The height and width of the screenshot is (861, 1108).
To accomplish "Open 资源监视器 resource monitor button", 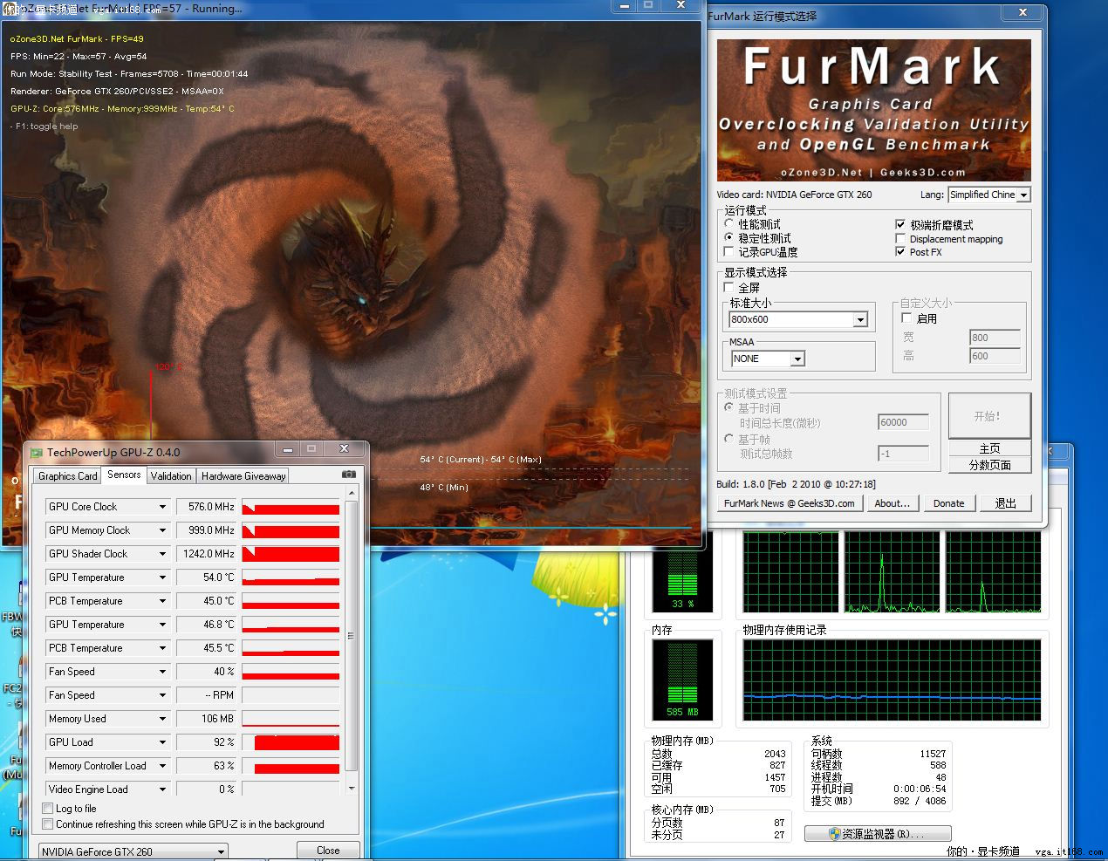I will click(878, 834).
